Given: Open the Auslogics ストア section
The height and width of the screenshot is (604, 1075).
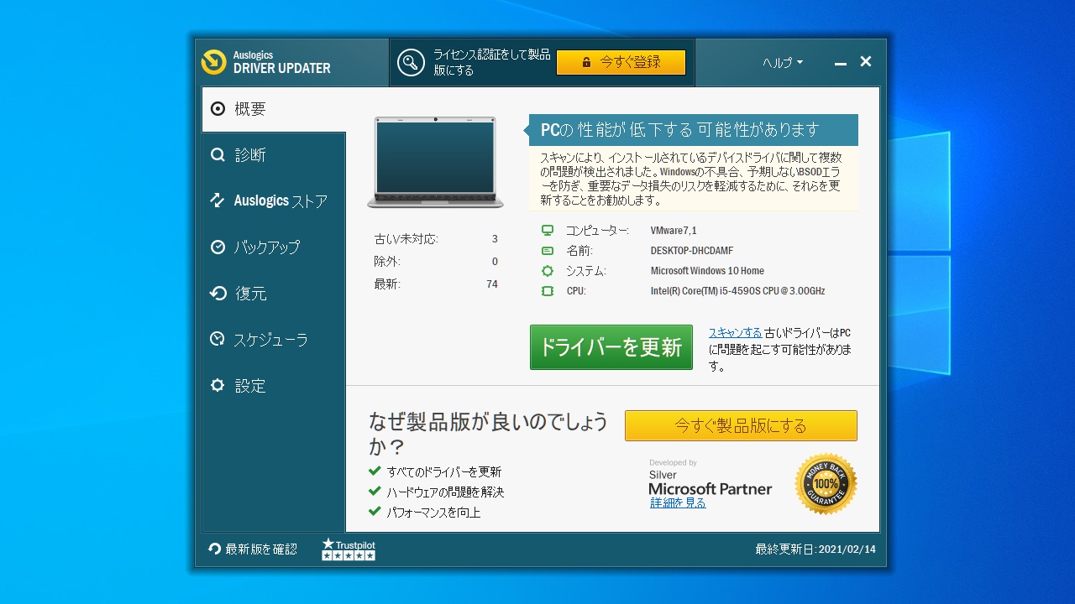Looking at the screenshot, I should 274,201.
